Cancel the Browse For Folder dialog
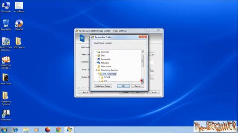This screenshot has width=238, height=133. click(137, 86)
